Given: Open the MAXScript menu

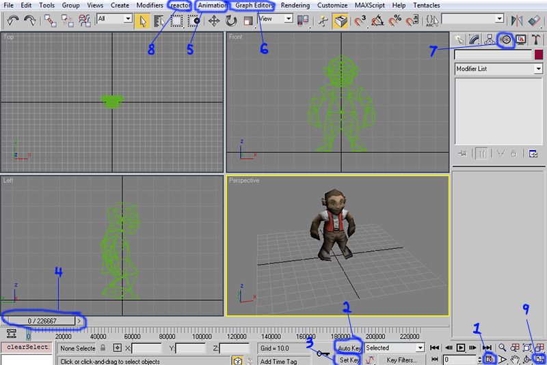Looking at the screenshot, I should click(369, 5).
